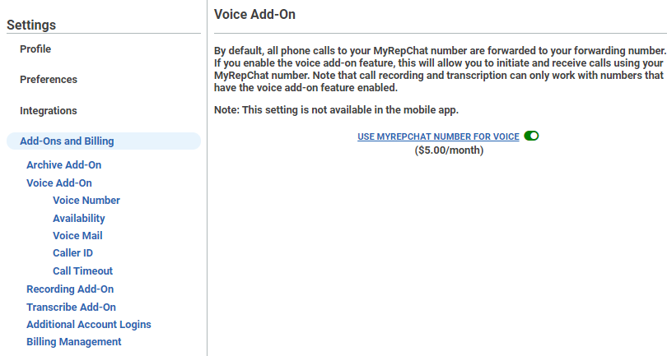The width and height of the screenshot is (667, 356).
Task: Toggle the MyRepChat voice number switch
Action: click(531, 136)
